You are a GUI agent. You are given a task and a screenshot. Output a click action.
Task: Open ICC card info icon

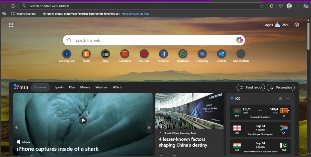(x=280, y=98)
